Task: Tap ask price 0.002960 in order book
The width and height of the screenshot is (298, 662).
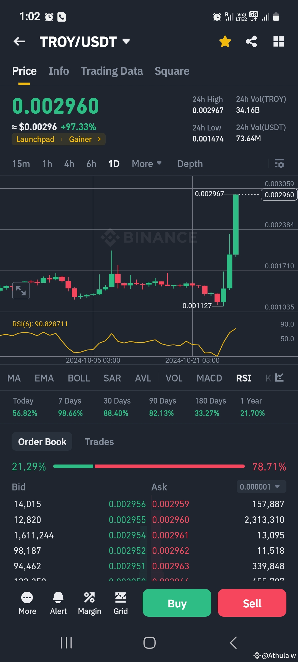Action: pos(171,520)
